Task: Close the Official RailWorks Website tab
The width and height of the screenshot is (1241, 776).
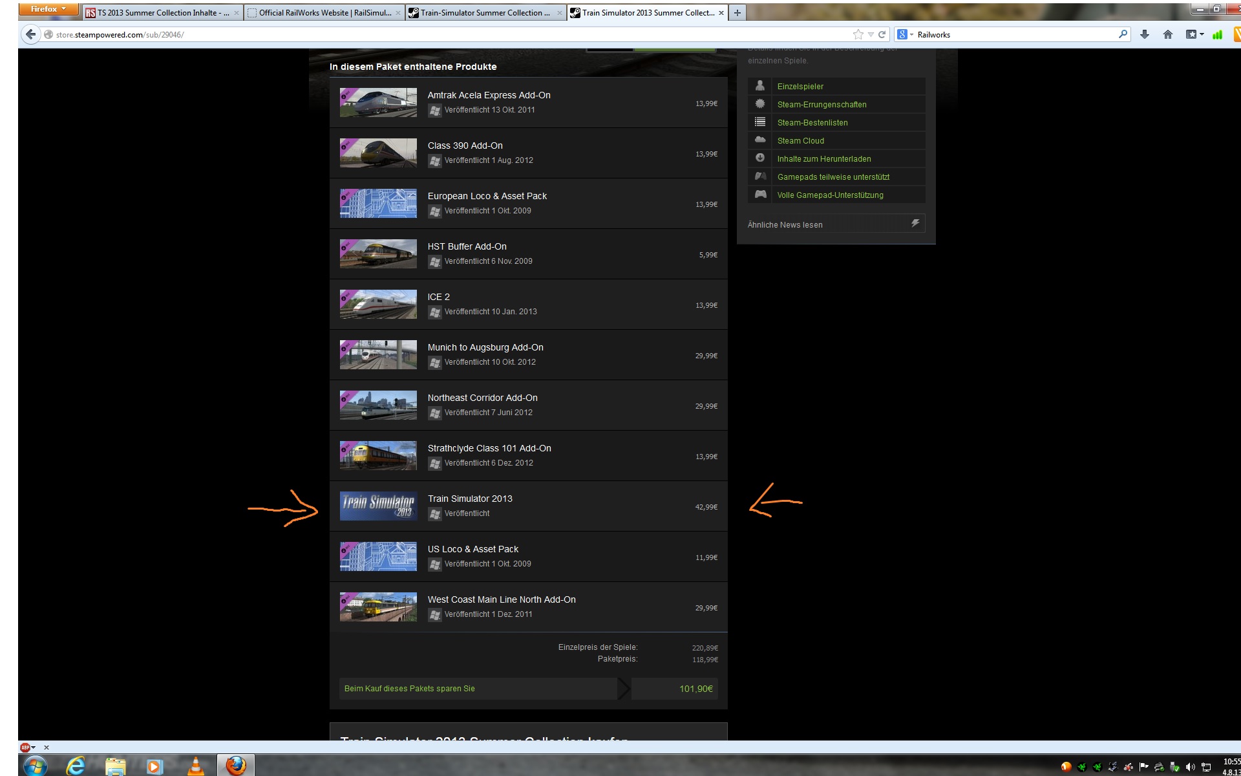Action: click(x=398, y=13)
